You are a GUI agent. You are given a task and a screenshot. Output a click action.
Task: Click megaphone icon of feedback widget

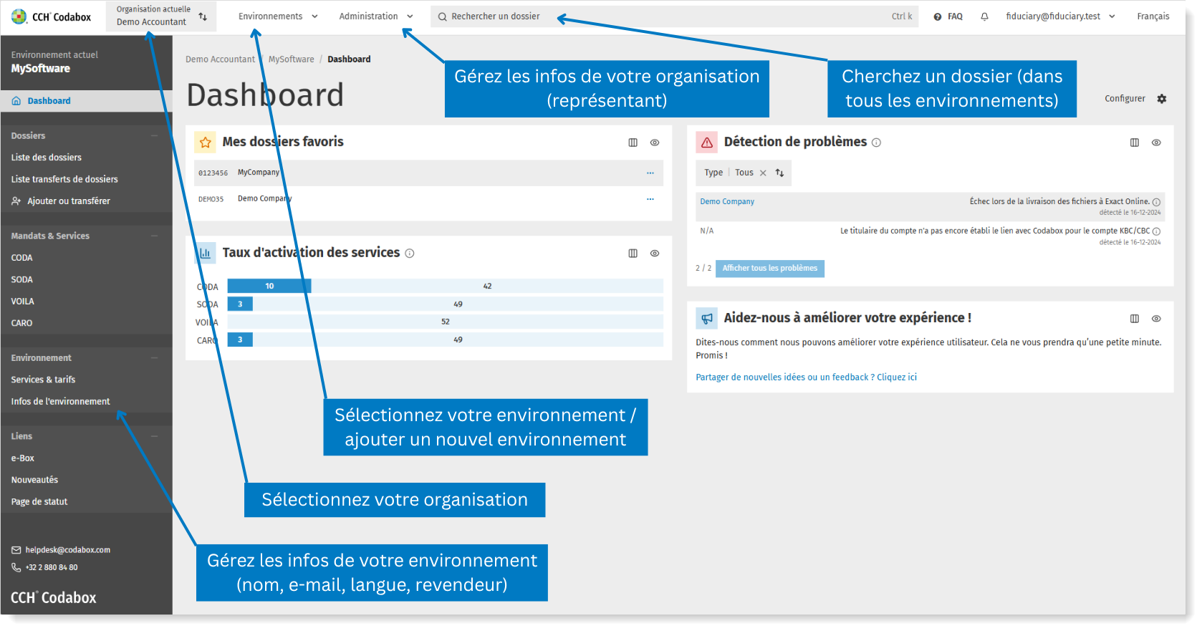[x=707, y=319]
